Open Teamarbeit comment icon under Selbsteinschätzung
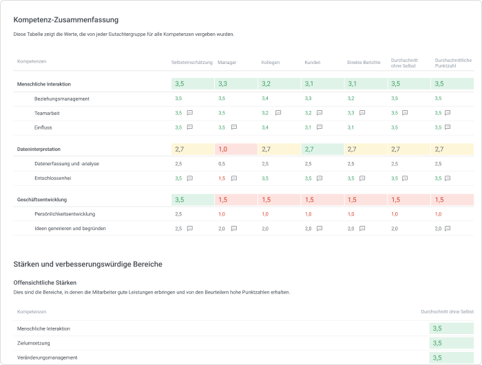Image resolution: width=482 pixels, height=365 pixels. pyautogui.click(x=190, y=113)
